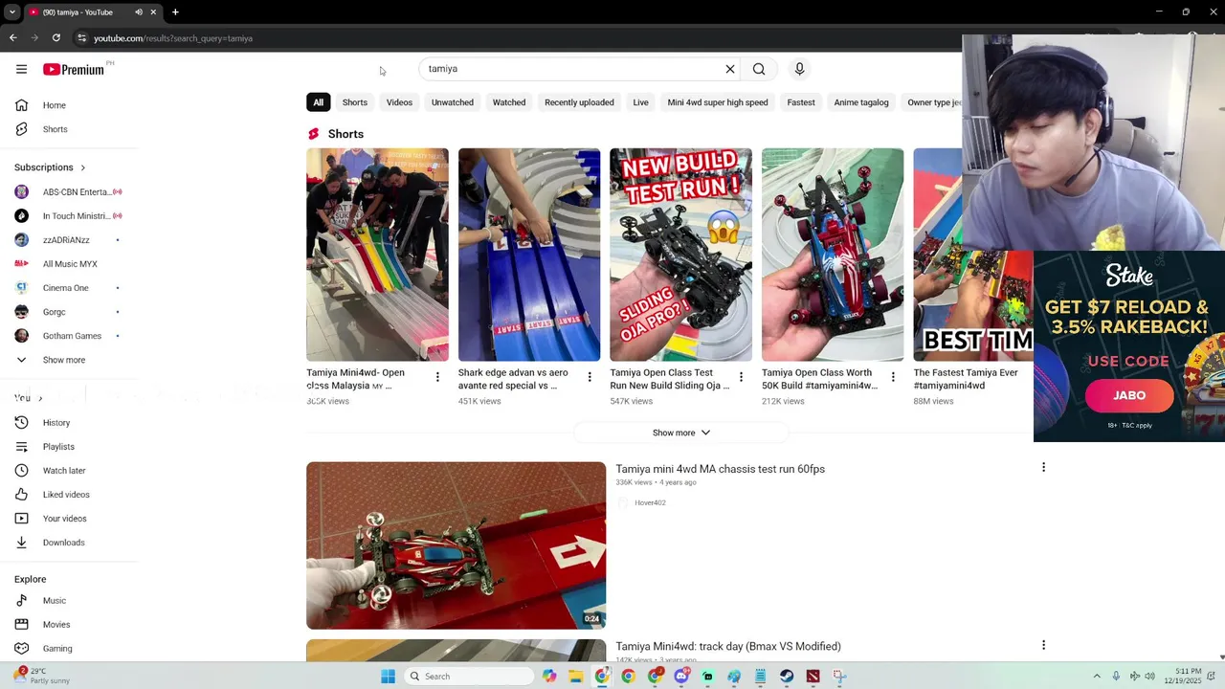
Task: Open Tamiya Open Class Worth 50K short
Action: [833, 255]
